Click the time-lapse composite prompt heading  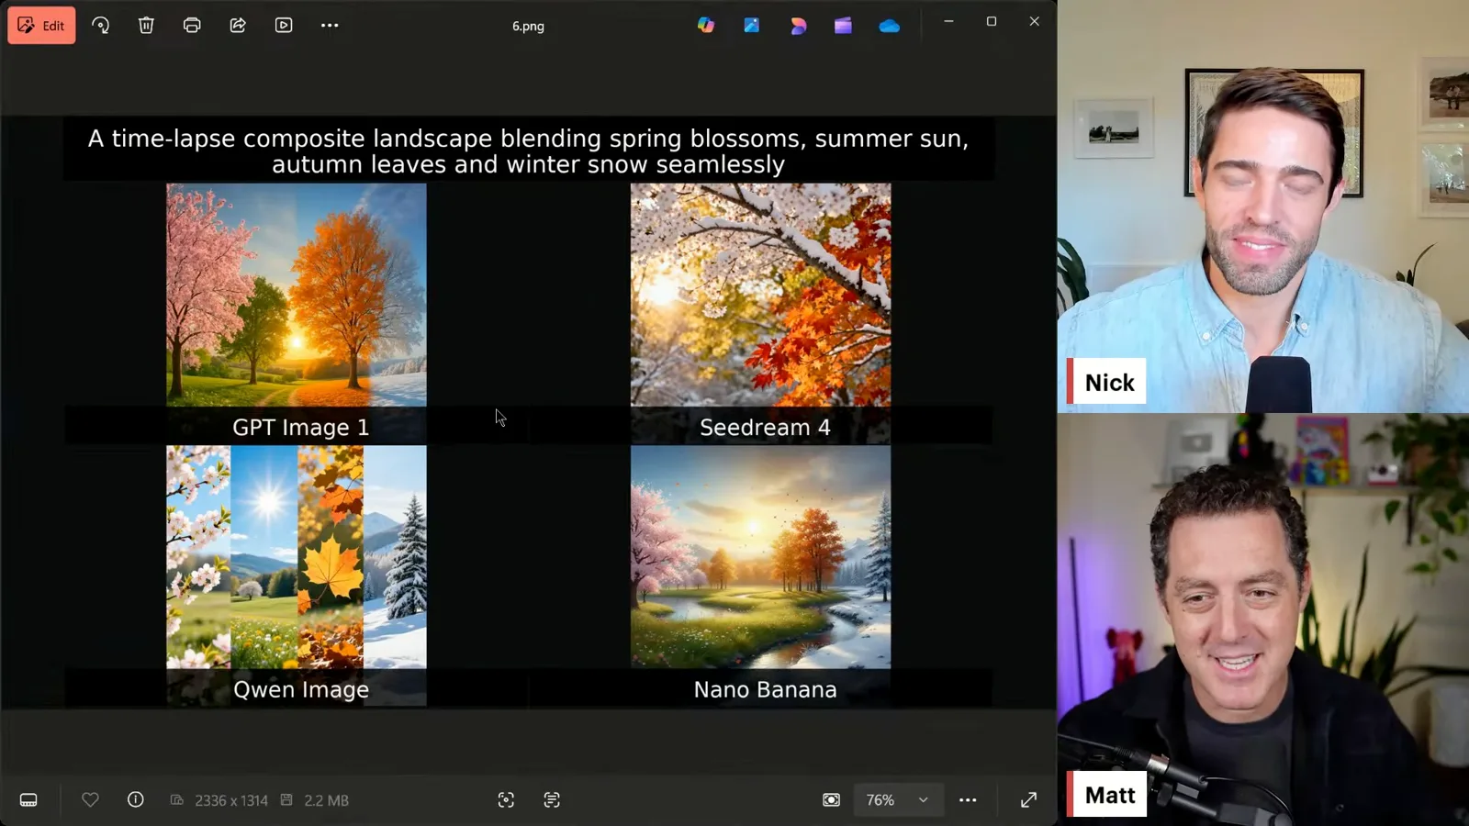528,151
